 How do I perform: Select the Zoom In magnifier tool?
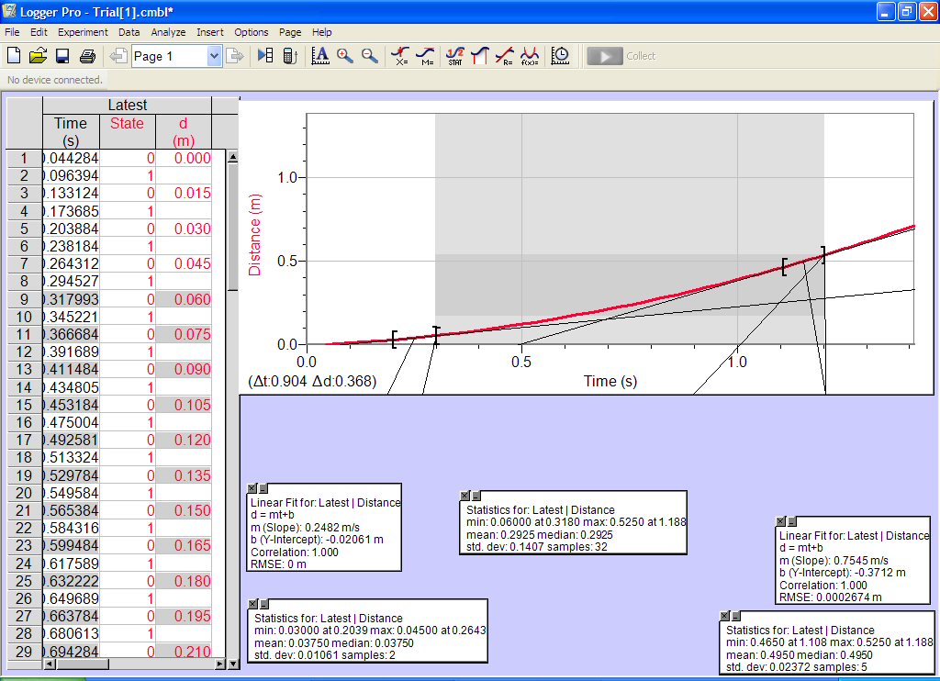coord(345,56)
